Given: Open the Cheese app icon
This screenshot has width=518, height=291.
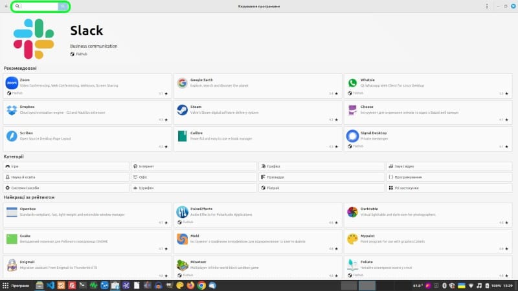Looking at the screenshot, I should pyautogui.click(x=352, y=110).
